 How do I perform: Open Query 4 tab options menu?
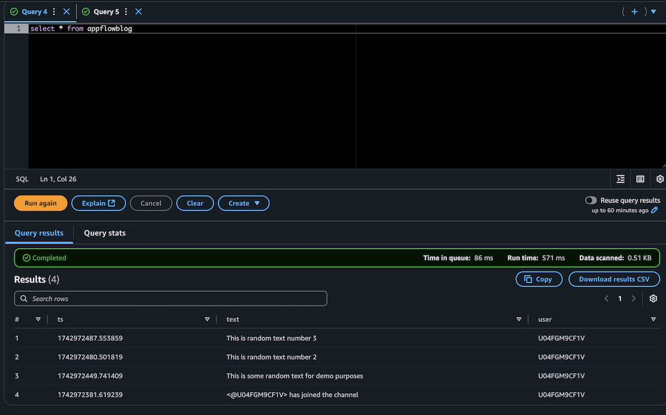54,12
